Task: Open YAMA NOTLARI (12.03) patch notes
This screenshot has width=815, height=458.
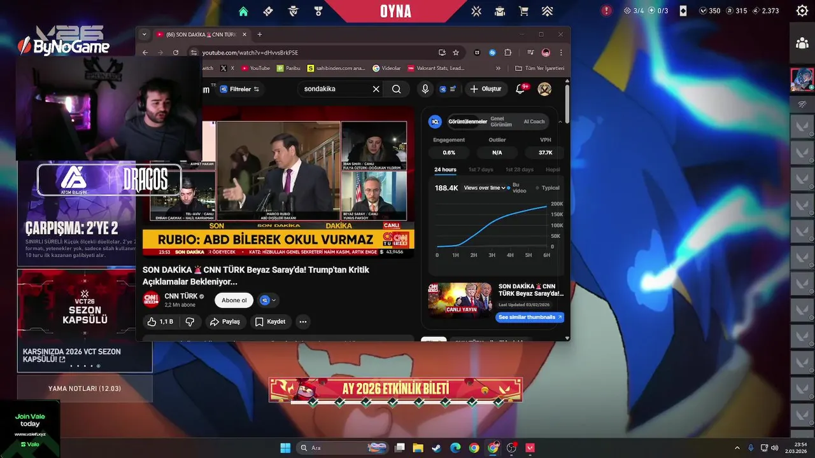Action: click(85, 388)
